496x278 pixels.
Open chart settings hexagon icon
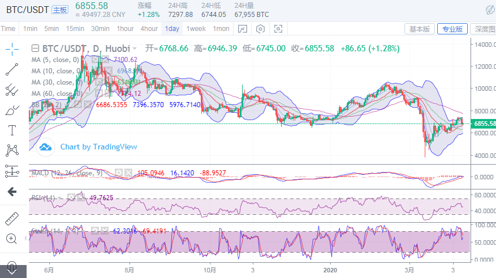(260, 29)
